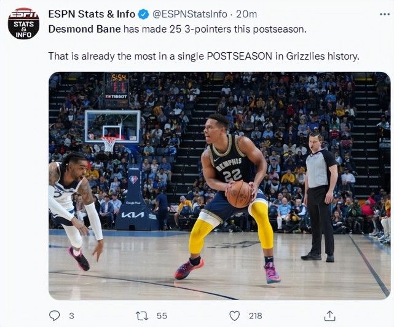Select the line about Grizzlies history
The image size is (394, 327).
pyautogui.click(x=203, y=56)
